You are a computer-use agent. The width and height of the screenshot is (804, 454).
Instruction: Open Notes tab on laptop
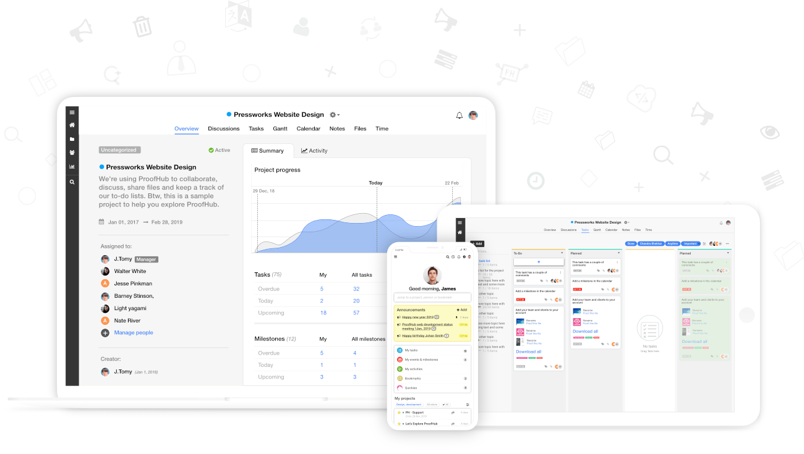point(337,128)
